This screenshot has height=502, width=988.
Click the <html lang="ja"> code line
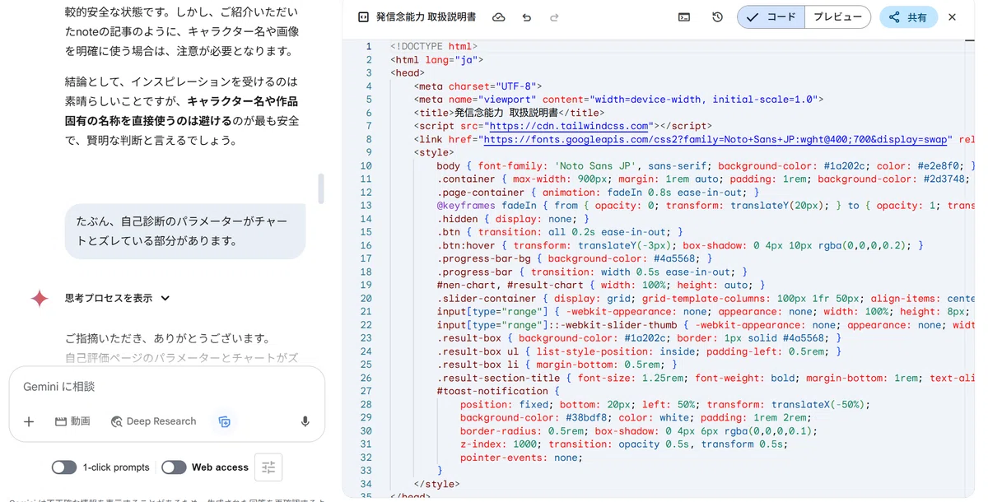click(x=436, y=60)
